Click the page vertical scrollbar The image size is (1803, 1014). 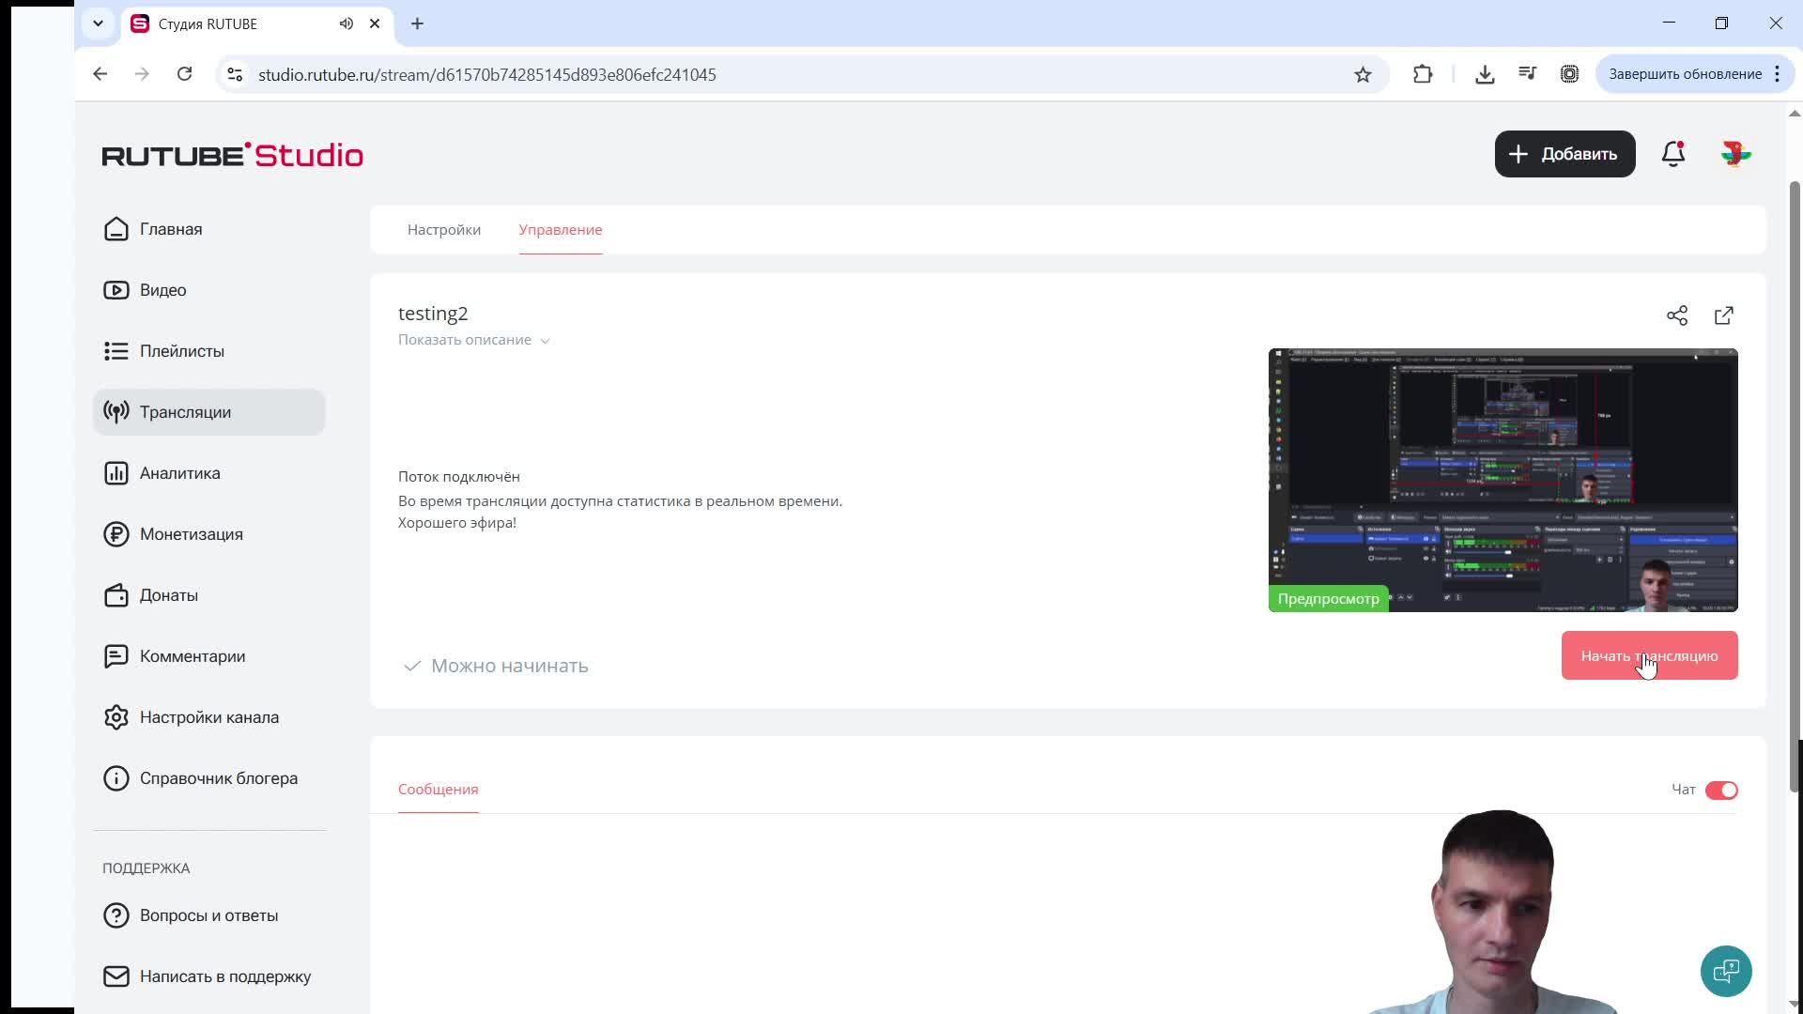[1795, 486]
